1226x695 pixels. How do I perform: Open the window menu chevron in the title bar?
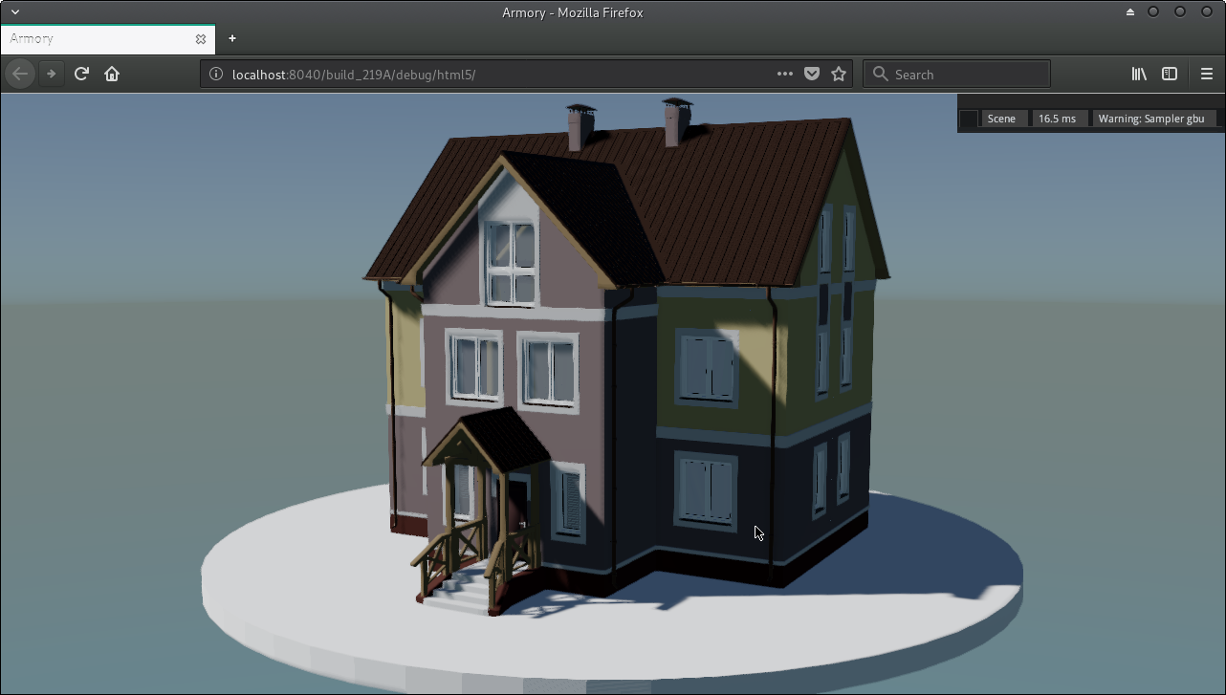[14, 12]
